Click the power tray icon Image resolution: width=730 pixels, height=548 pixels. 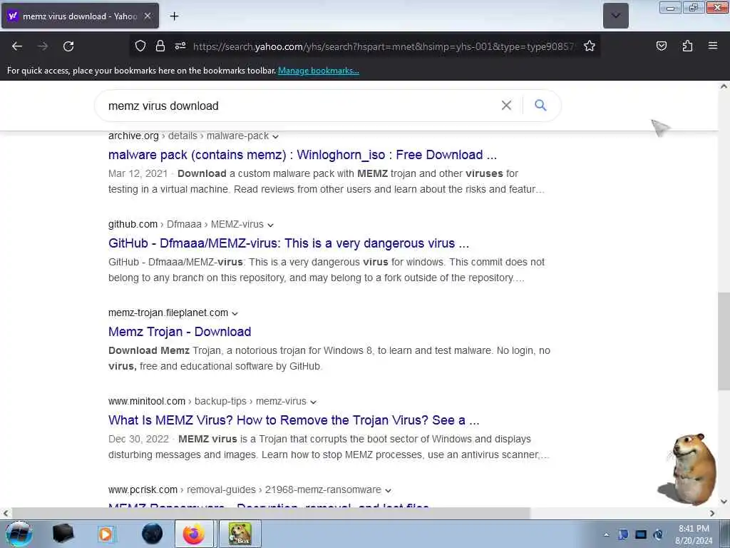click(x=658, y=534)
